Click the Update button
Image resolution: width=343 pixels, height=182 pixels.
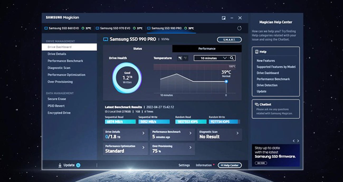pyautogui.click(x=69, y=165)
